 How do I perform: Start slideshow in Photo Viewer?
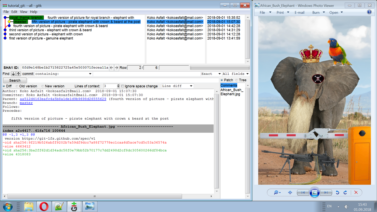(x=315, y=192)
